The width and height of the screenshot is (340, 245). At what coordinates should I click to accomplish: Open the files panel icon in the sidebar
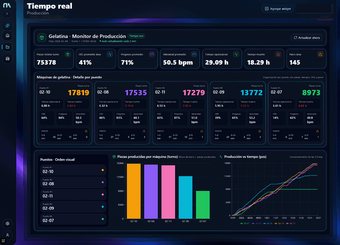[x=7, y=47]
